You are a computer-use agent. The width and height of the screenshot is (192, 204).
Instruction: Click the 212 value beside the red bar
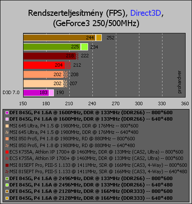(x=77, y=65)
